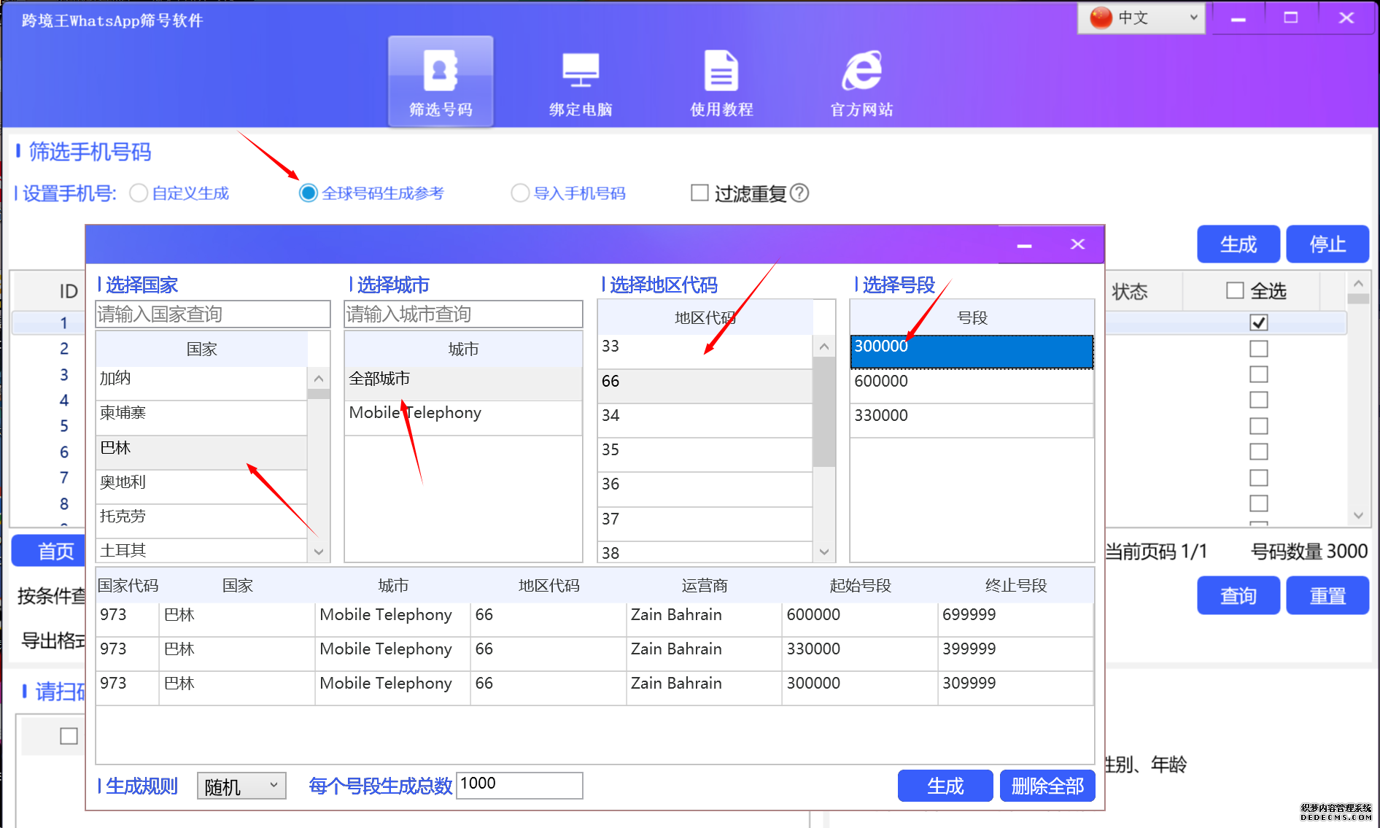Click the 删除全部 delete all button
This screenshot has width=1380, height=828.
(x=1047, y=786)
